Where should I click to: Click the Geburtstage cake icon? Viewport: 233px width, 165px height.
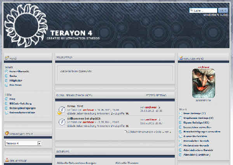(x=7, y=160)
